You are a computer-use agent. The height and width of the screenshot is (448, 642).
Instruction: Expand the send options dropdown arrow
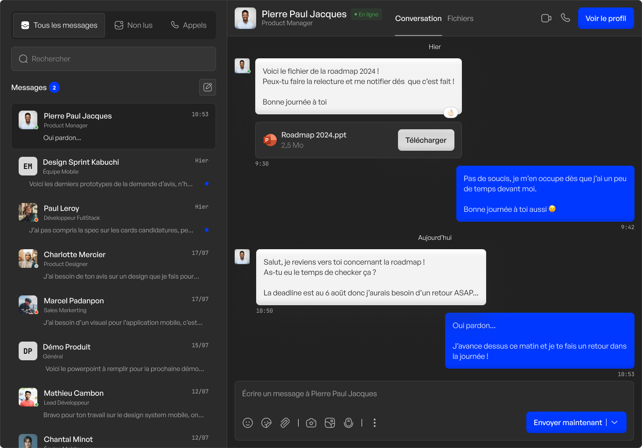pyautogui.click(x=615, y=422)
